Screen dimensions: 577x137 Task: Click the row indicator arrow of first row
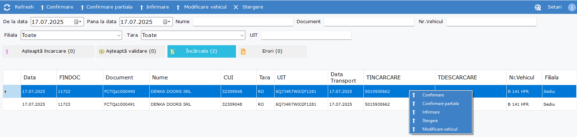tap(5, 91)
